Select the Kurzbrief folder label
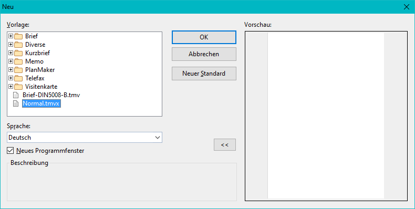This screenshot has width=415, height=209. click(x=38, y=53)
